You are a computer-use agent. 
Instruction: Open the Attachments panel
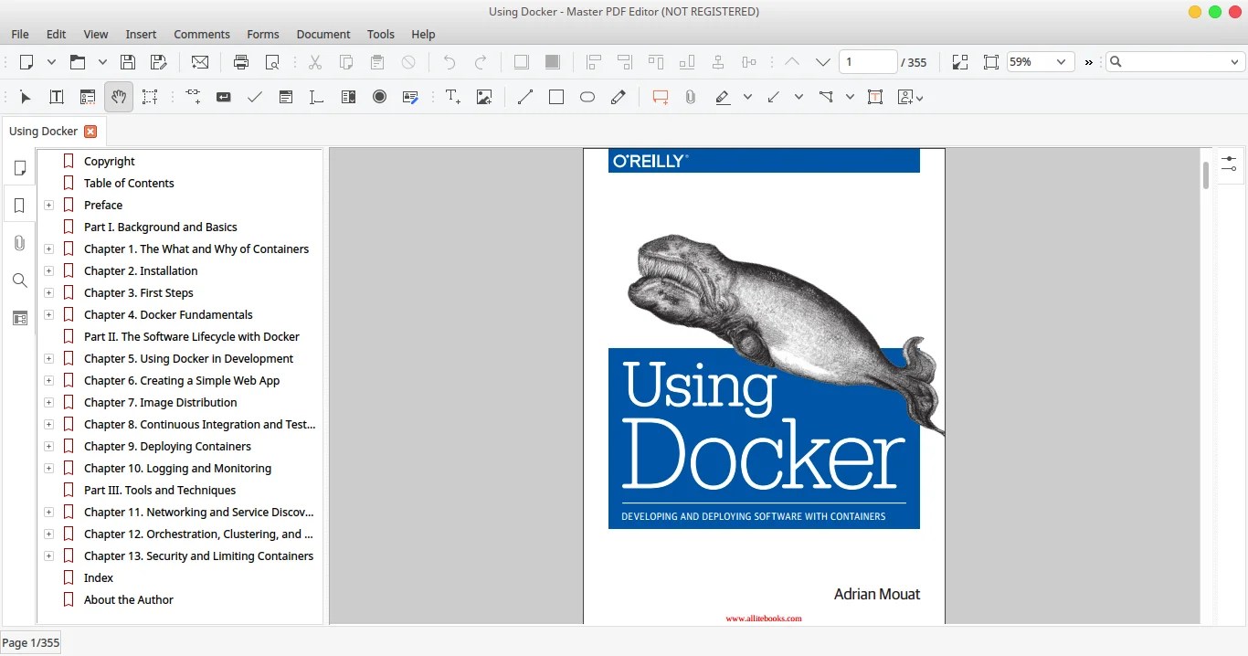click(x=19, y=242)
